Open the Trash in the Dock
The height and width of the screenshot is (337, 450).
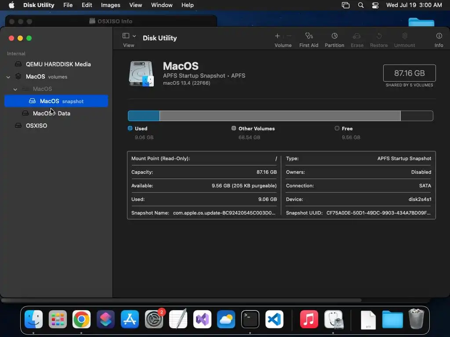pyautogui.click(x=416, y=319)
